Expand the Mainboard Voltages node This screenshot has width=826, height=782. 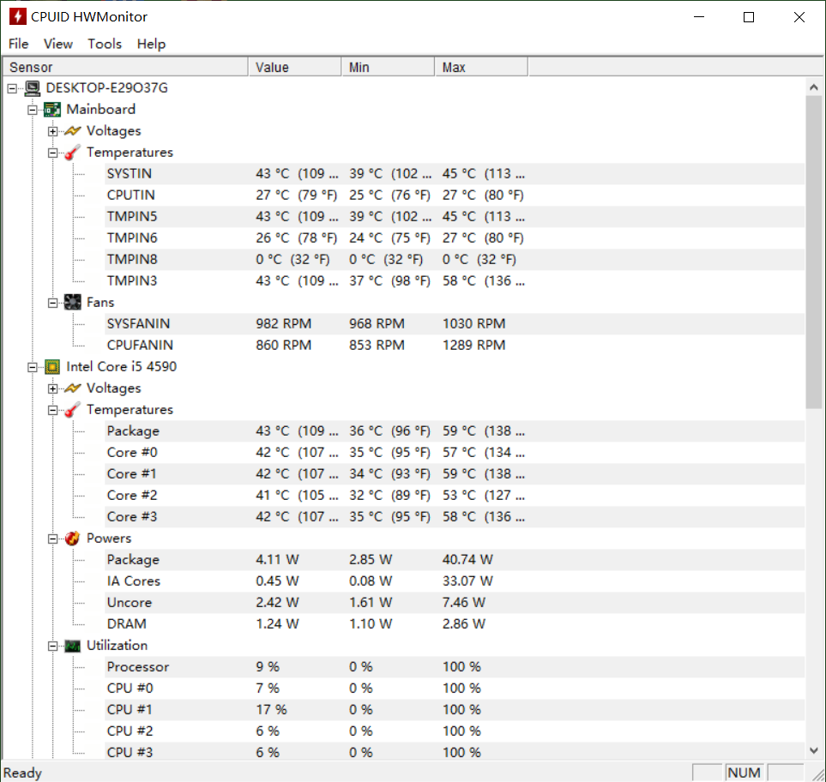52,131
